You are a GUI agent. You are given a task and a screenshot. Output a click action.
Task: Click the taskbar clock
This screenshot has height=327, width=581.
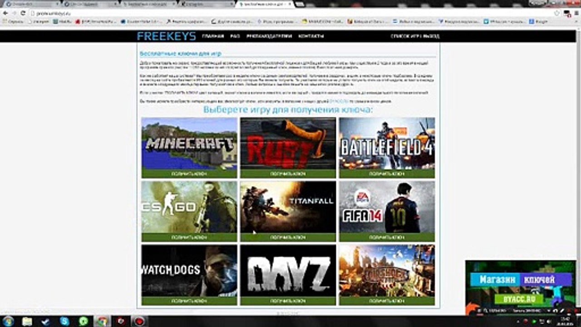click(566, 321)
